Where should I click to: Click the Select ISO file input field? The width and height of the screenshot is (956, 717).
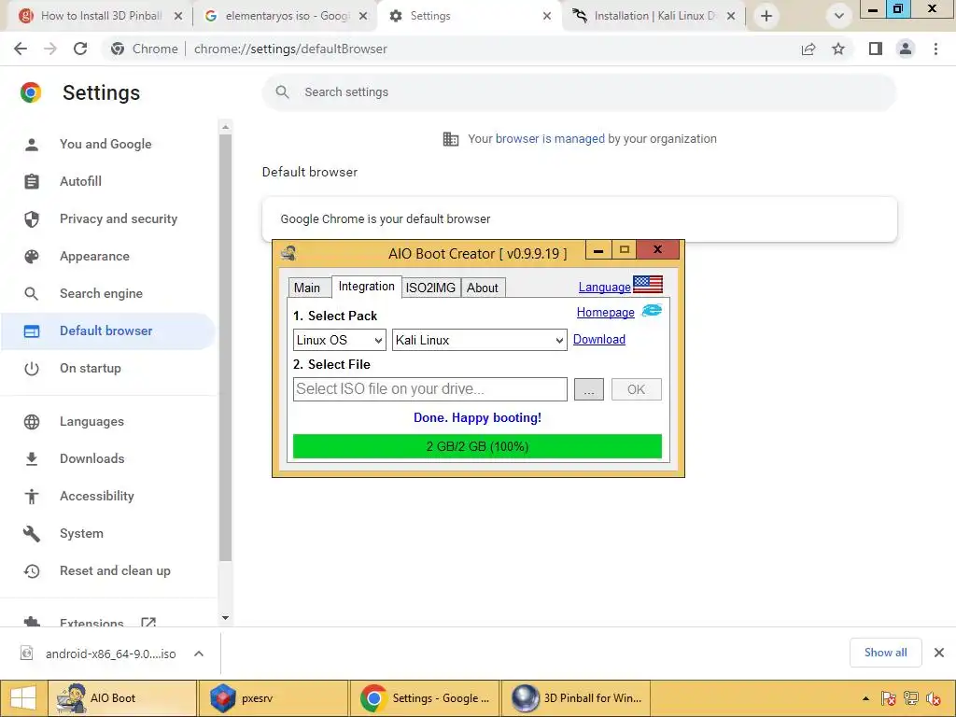429,389
